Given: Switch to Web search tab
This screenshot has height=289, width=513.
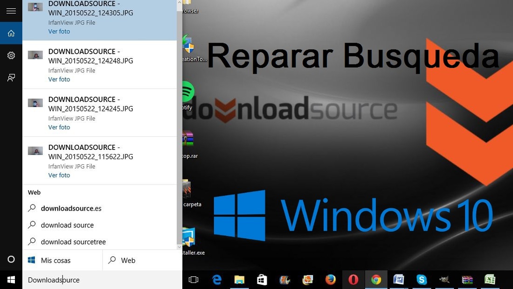Looking at the screenshot, I should tap(142, 260).
